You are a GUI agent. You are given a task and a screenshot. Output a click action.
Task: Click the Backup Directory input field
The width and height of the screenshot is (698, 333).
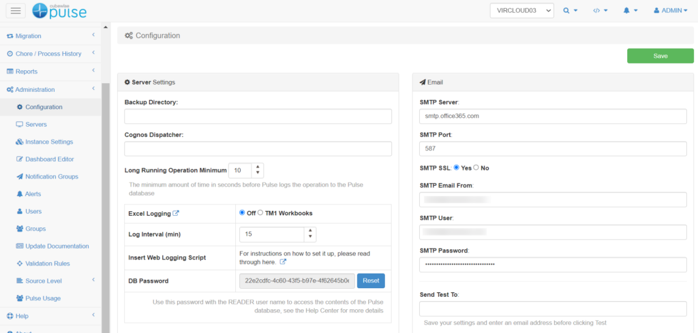tap(258, 116)
